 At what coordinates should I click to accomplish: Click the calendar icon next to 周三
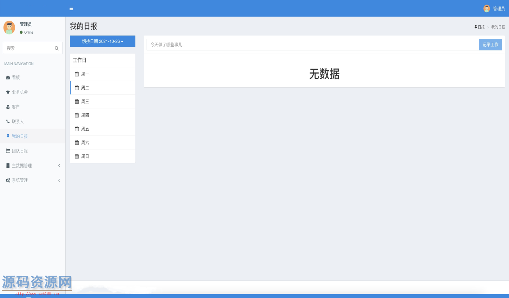click(x=77, y=102)
